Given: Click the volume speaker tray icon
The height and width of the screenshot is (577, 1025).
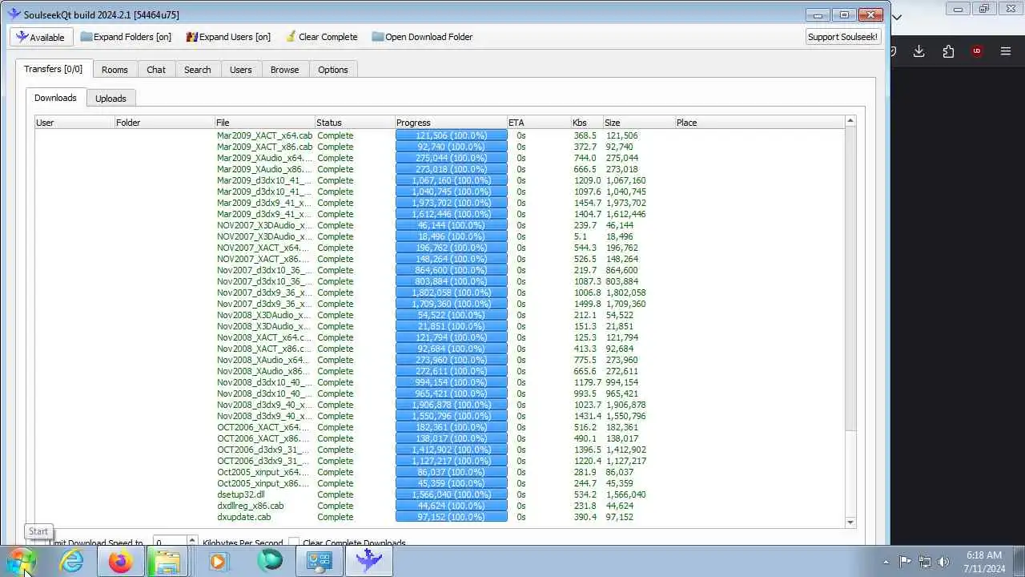Looking at the screenshot, I should point(943,562).
